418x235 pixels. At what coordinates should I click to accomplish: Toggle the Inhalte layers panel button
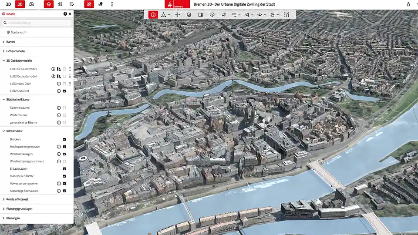point(49,4)
